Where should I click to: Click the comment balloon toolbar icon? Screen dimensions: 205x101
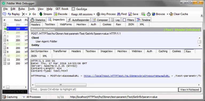pos(4,14)
